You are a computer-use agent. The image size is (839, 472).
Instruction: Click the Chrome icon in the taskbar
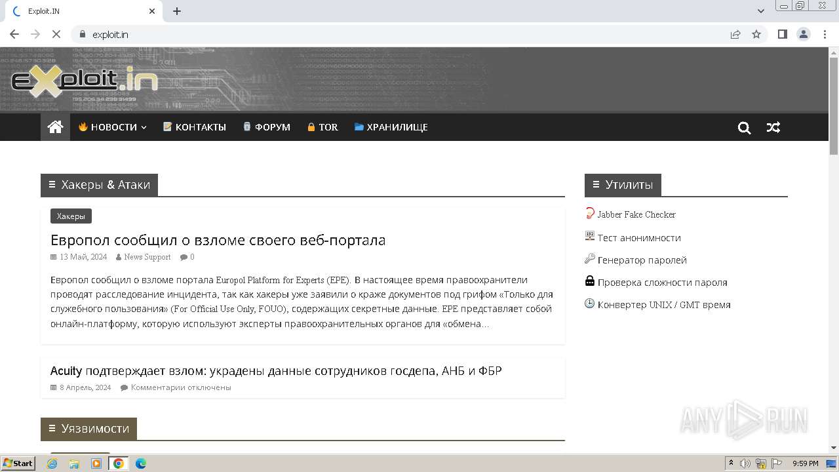click(119, 463)
